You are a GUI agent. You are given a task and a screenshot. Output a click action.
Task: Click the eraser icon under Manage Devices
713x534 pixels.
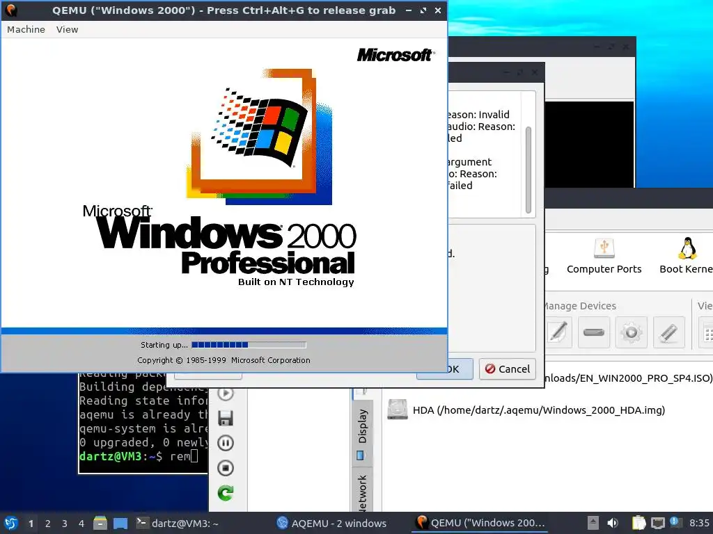click(x=668, y=332)
